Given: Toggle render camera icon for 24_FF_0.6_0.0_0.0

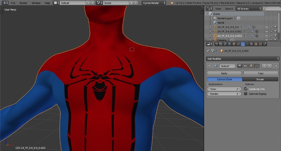Looking at the screenshot, I should tap(276, 27).
